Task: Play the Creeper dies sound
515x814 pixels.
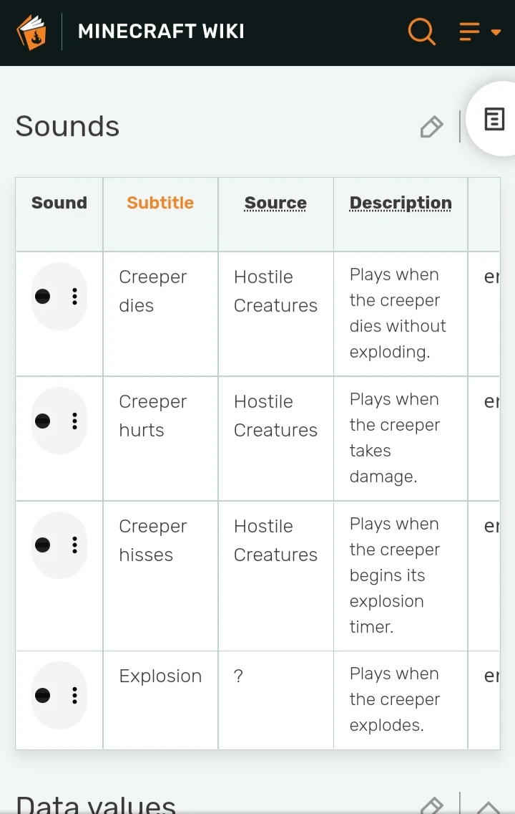Action: 43,297
